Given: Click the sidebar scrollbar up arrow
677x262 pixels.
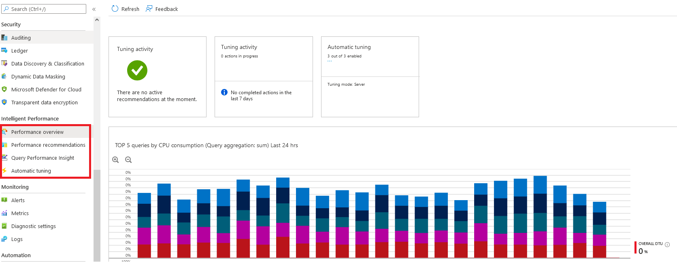Looking at the screenshot, I should coord(97,19).
